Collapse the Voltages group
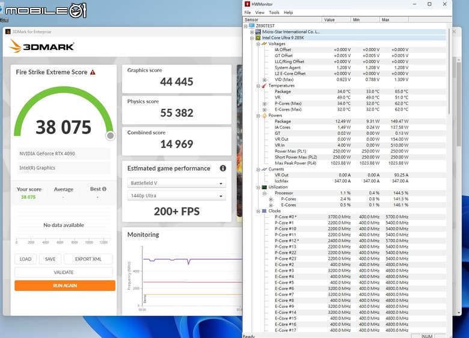The height and width of the screenshot is (338, 469). point(258,44)
